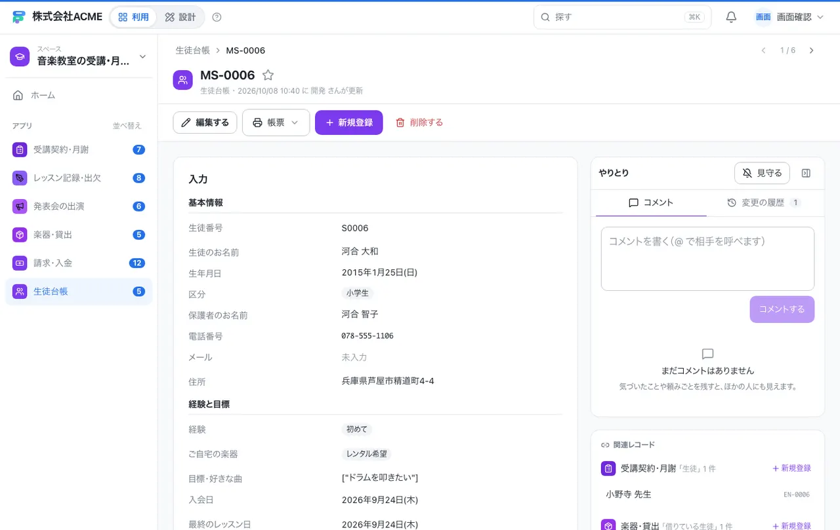Open 楽器·貸出 app in sidebar
This screenshot has height=530, width=840.
pyautogui.click(x=79, y=235)
